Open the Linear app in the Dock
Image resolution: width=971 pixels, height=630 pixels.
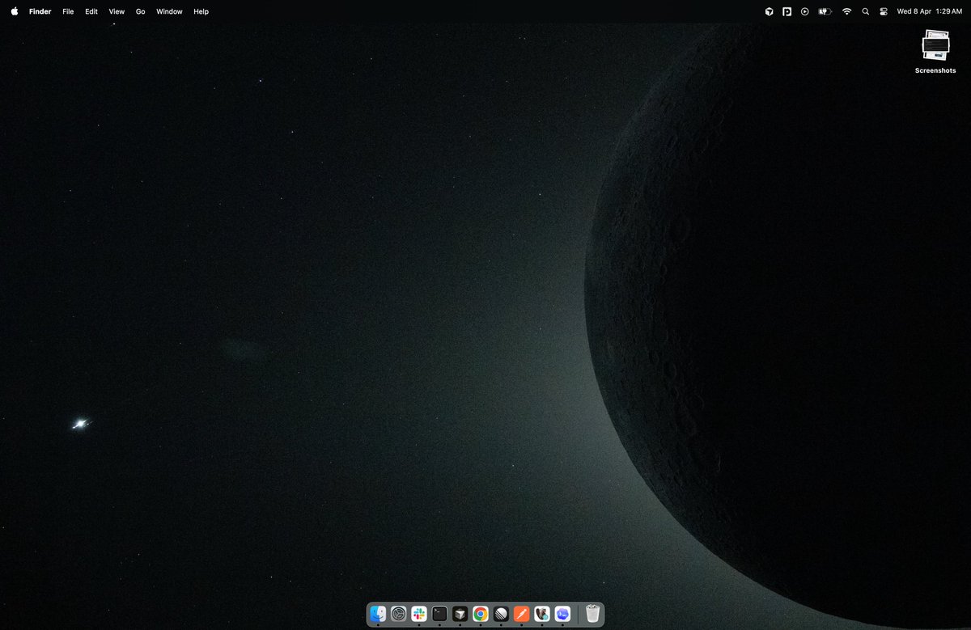(501, 614)
